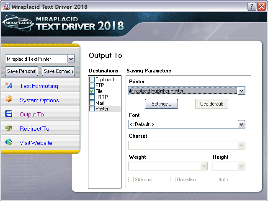The height and width of the screenshot is (201, 268).
Task: Click the Output To floppy disk icon
Action: (x=9, y=113)
